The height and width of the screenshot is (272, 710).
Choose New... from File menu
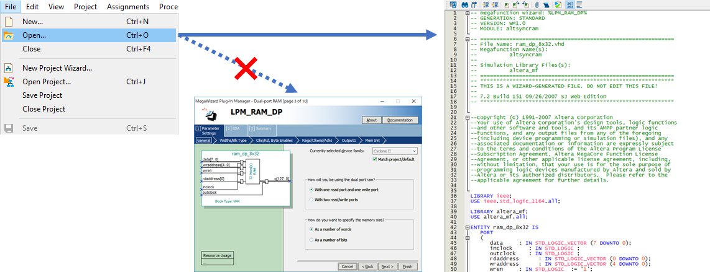89,22
